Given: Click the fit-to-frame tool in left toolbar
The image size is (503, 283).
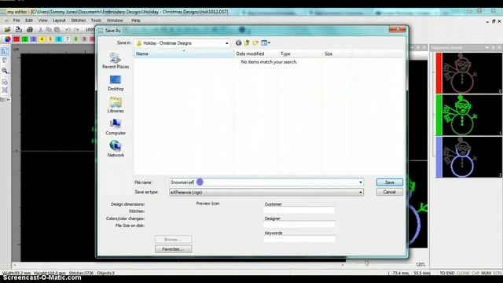Looking at the screenshot, I should (5, 90).
